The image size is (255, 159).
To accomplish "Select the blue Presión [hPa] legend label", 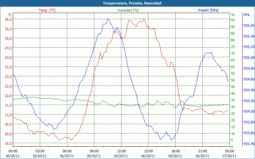I will tap(208, 10).
